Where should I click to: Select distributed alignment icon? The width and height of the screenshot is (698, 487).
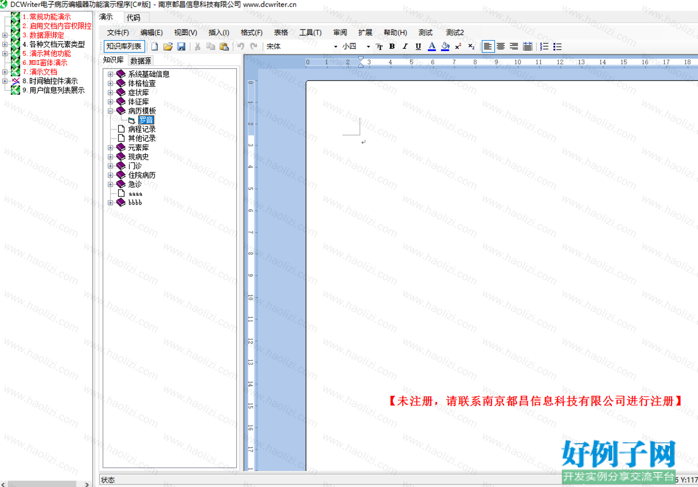528,46
